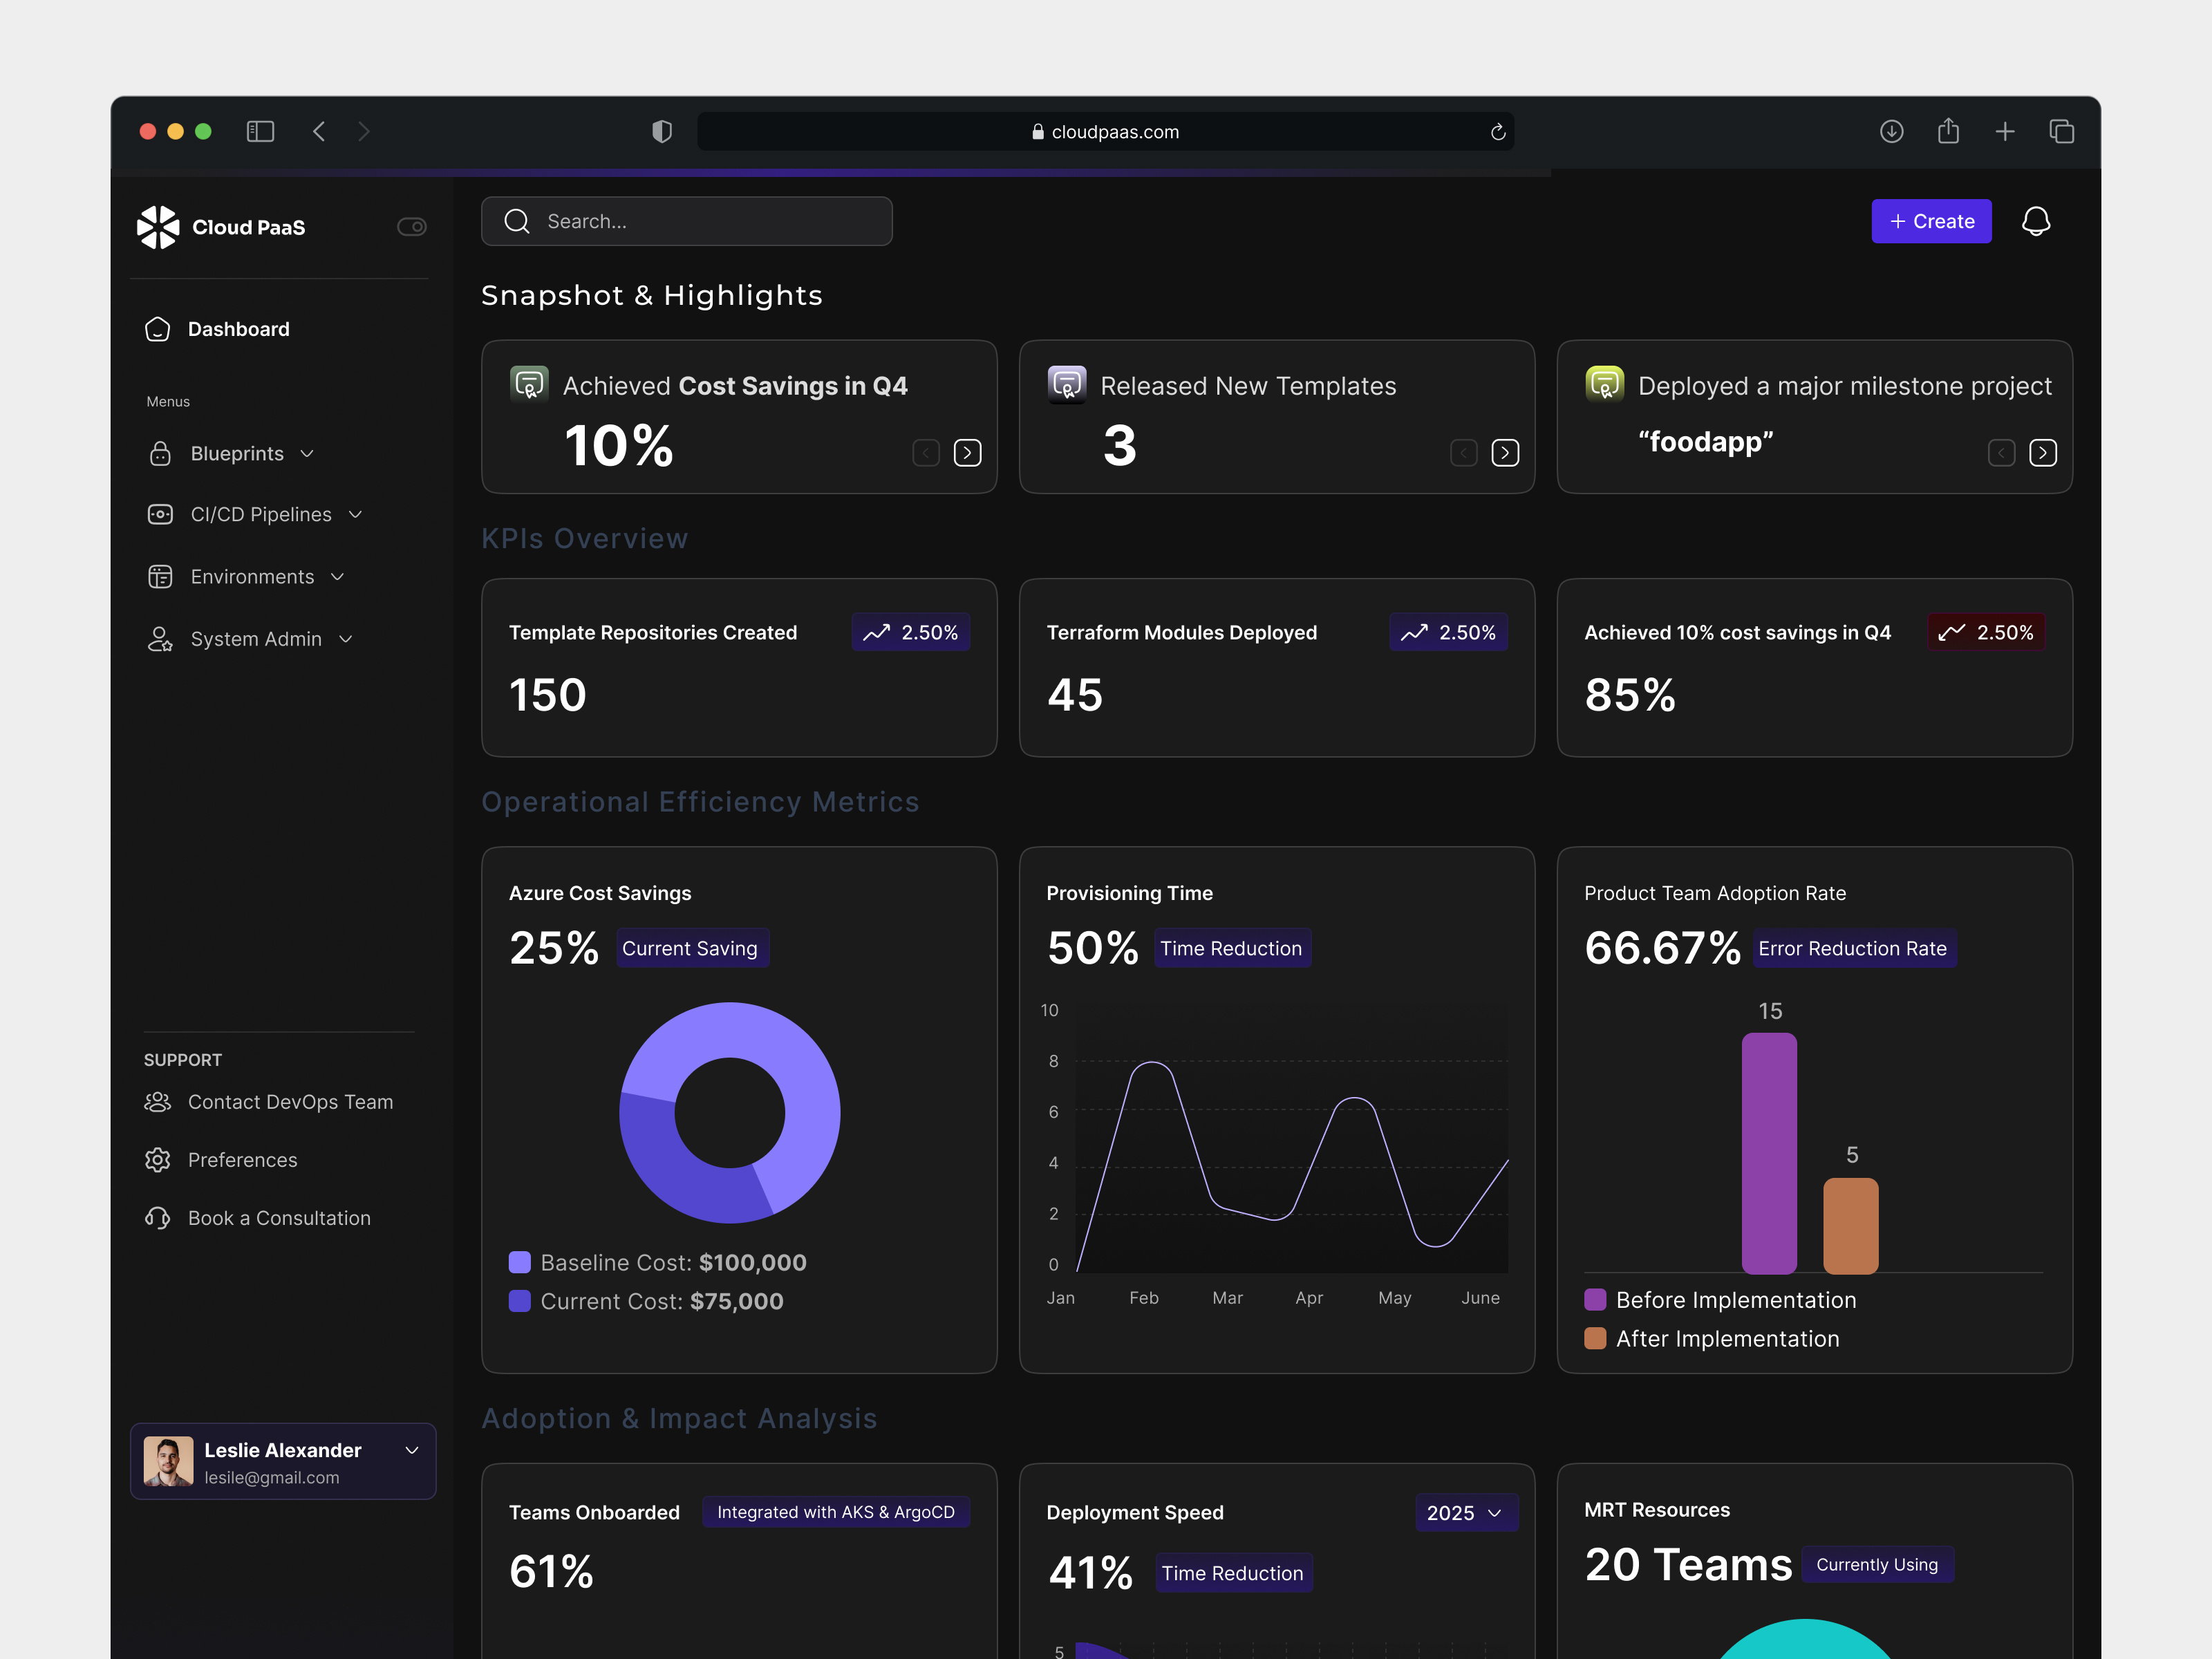2212x1659 pixels.
Task: Open the Dashboard menu item
Action: pos(238,329)
